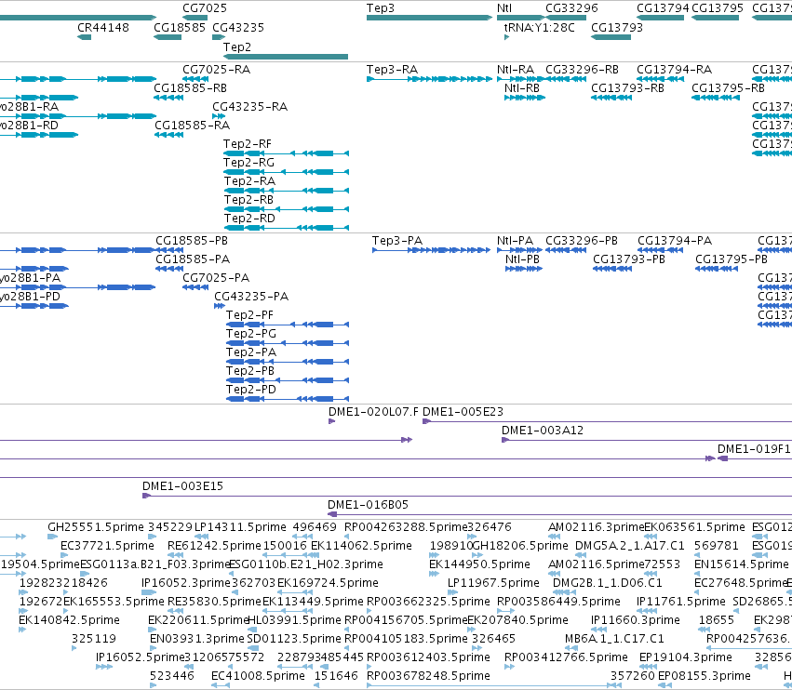
Task: Click the Tep3-PA protein label
Action: 397,240
